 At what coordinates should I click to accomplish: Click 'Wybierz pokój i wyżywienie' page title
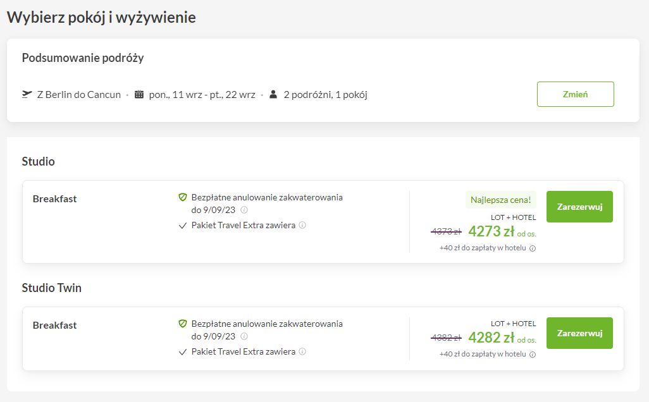(x=101, y=17)
